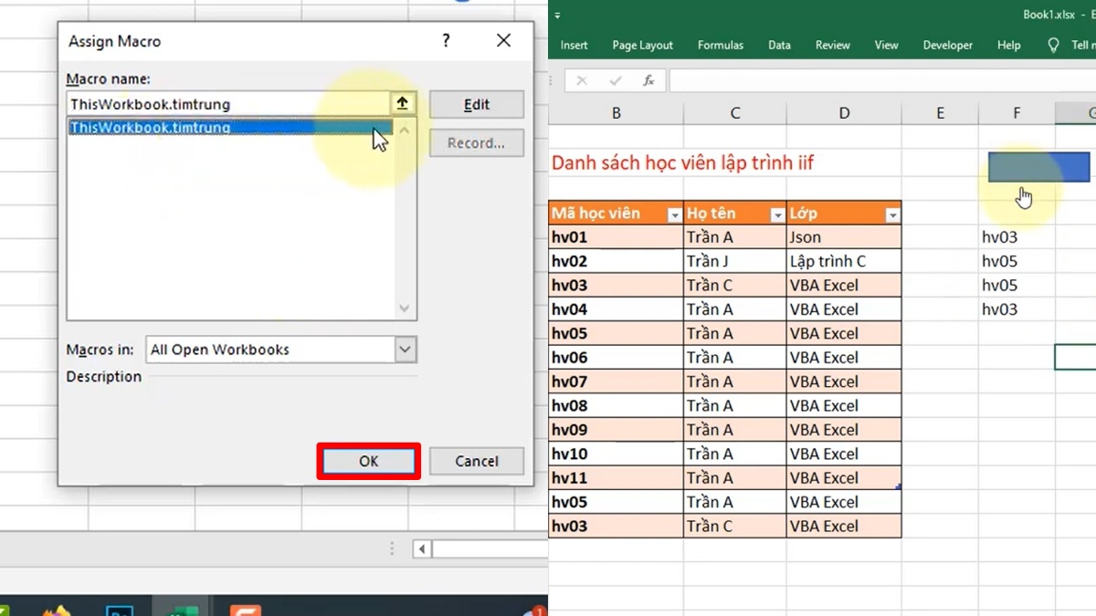The height and width of the screenshot is (616, 1096).
Task: Click the three-dot tab bar resize handle
Action: [x=393, y=549]
